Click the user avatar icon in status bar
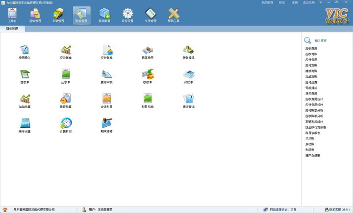Screen dimensions: 353x213 click(x=84, y=210)
